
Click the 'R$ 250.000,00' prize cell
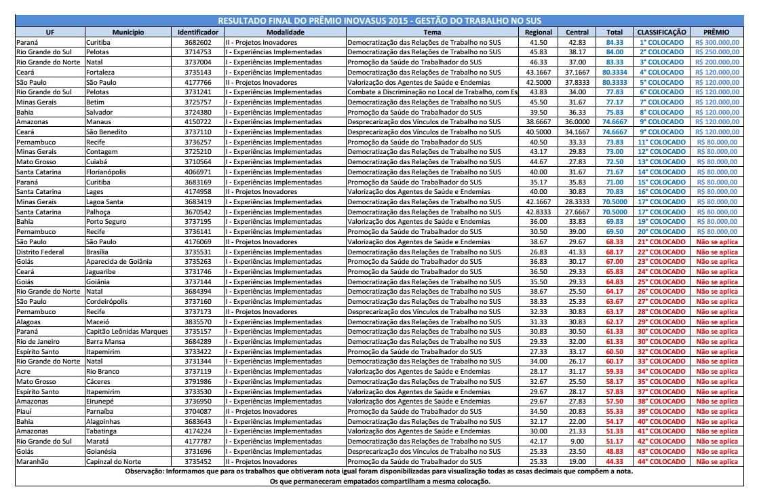716,52
